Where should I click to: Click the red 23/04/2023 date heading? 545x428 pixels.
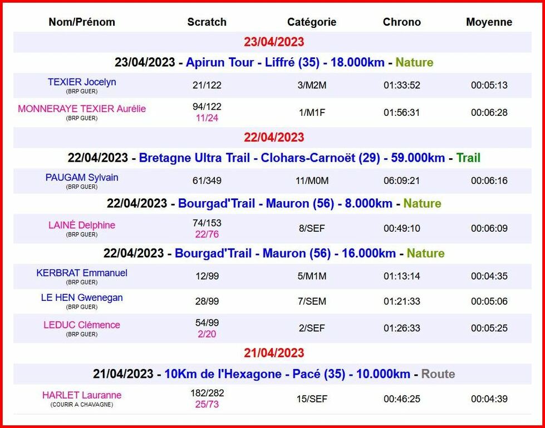(274, 42)
